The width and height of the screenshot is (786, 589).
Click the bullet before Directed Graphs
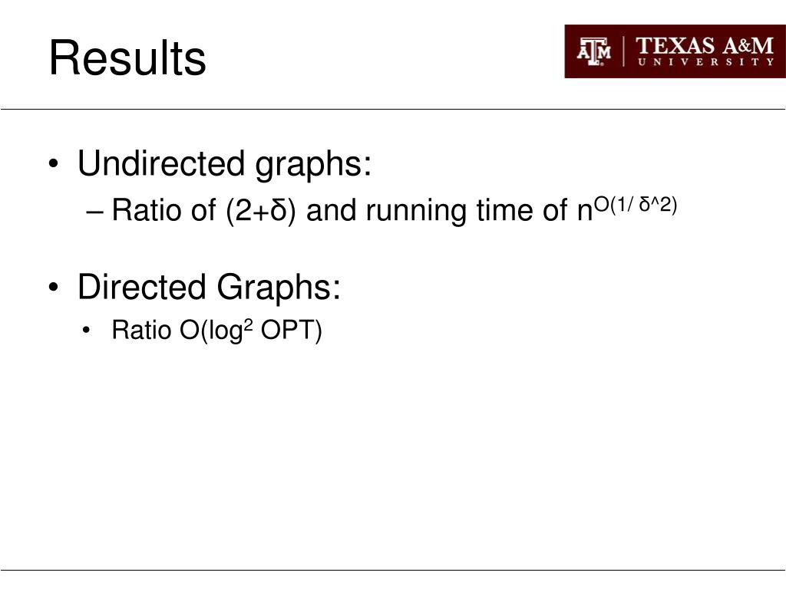[x=54, y=288]
